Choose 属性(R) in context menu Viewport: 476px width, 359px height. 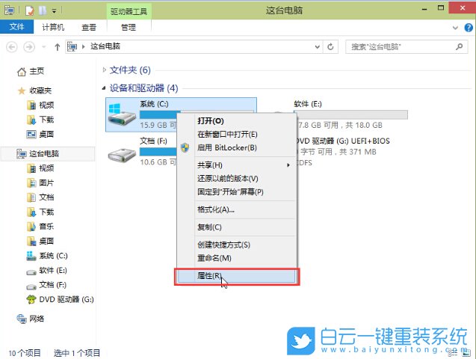(x=236, y=276)
